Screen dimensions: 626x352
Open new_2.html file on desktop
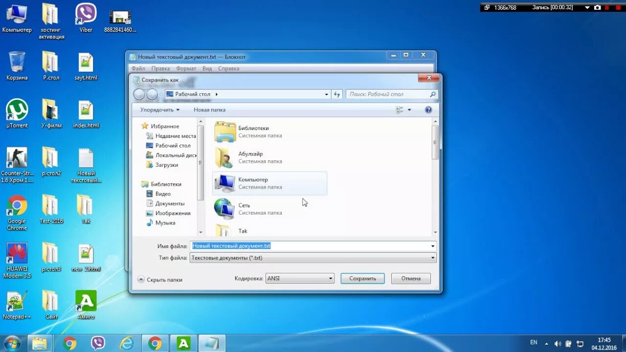pos(86,258)
